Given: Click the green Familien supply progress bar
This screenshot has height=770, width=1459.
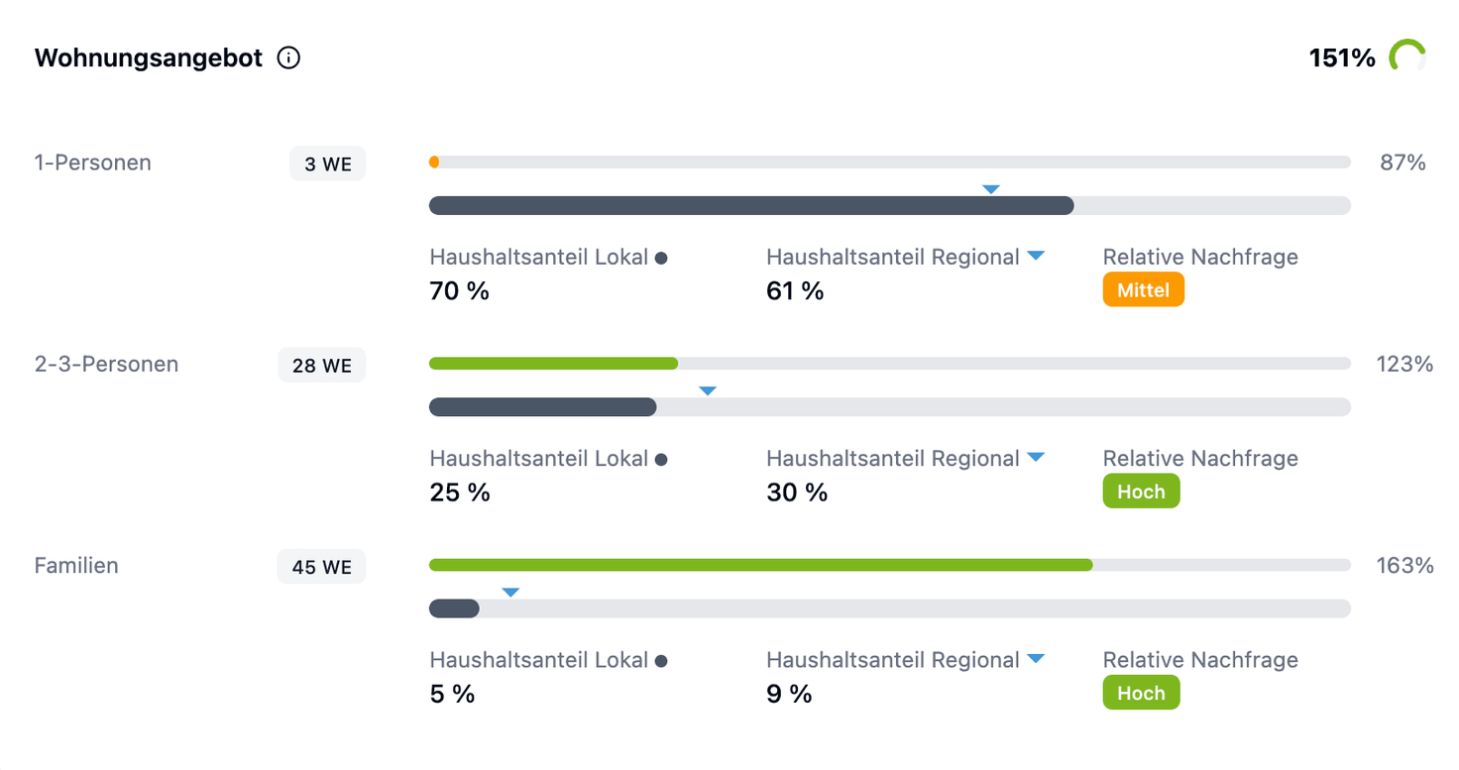Looking at the screenshot, I should [x=760, y=565].
